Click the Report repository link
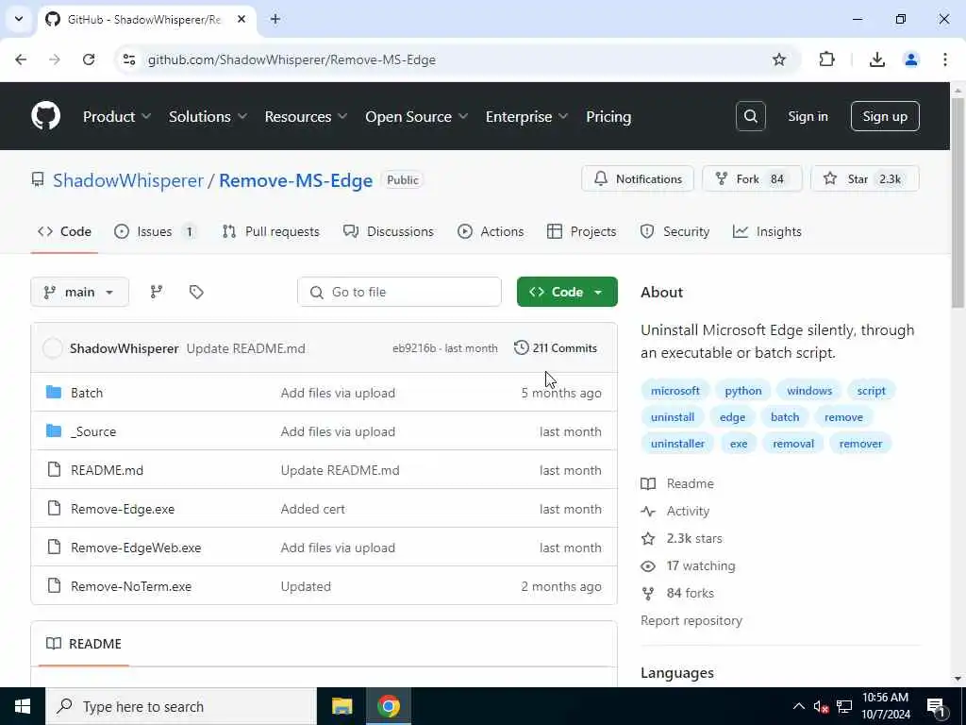The height and width of the screenshot is (725, 966). 691,621
